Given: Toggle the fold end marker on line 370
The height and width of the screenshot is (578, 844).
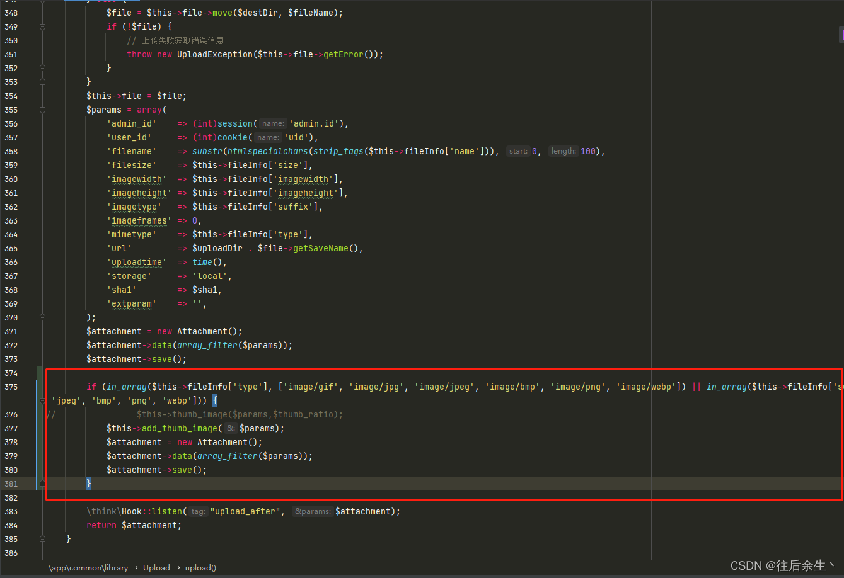Looking at the screenshot, I should tap(42, 317).
